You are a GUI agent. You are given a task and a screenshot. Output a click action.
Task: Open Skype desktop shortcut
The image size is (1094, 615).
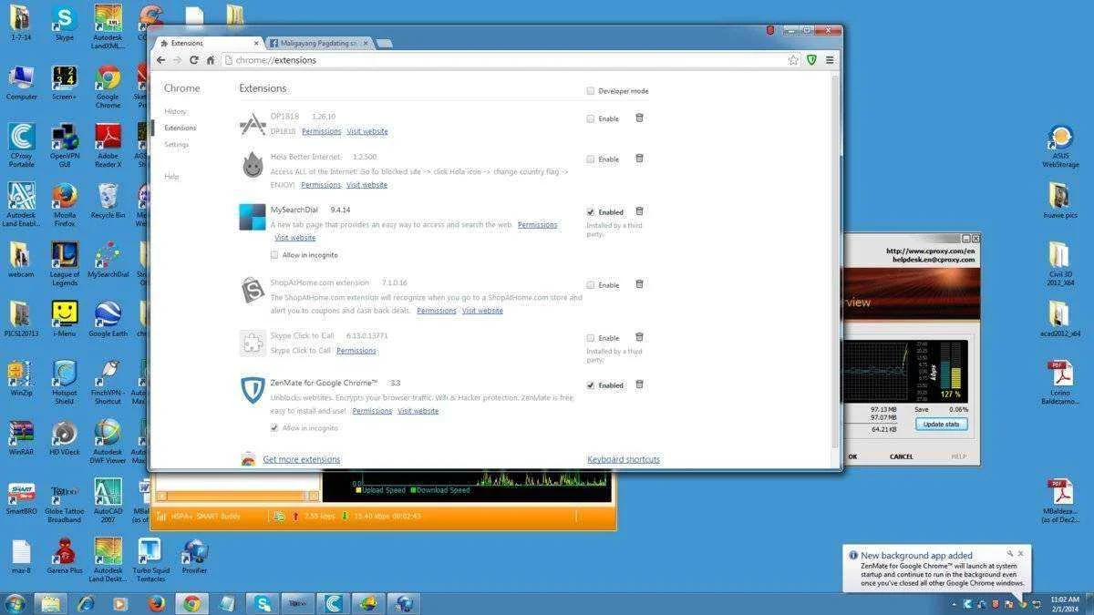64,24
